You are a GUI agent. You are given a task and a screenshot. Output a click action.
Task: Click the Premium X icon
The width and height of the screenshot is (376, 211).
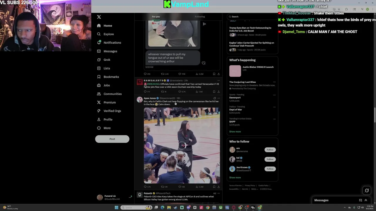tap(99, 102)
